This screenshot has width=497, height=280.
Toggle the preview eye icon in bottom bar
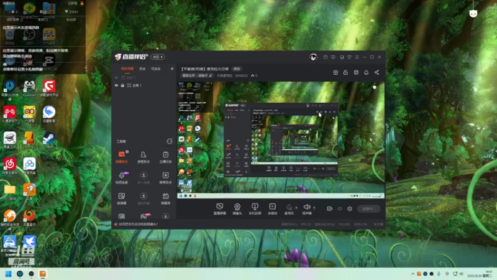coord(340,208)
